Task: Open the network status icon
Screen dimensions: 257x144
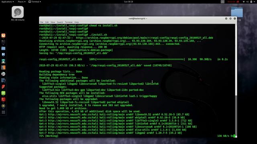Action: [244, 2]
